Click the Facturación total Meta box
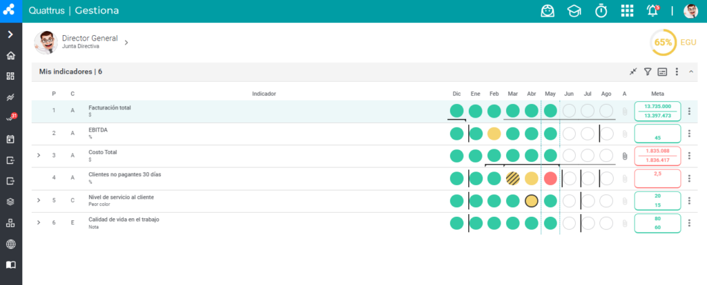 [x=657, y=111]
